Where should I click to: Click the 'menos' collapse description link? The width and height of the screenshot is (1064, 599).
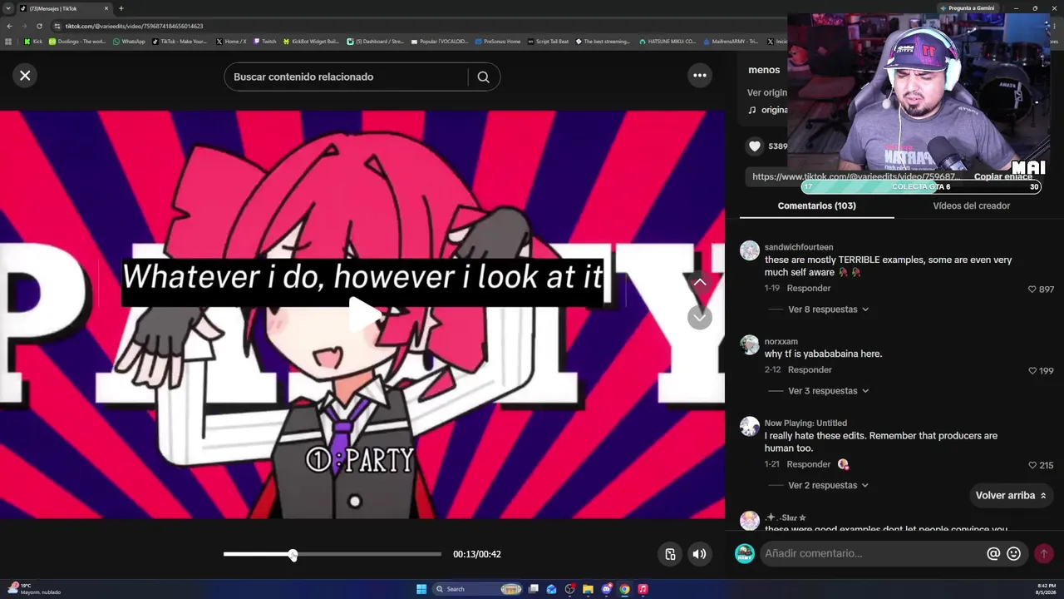point(764,70)
